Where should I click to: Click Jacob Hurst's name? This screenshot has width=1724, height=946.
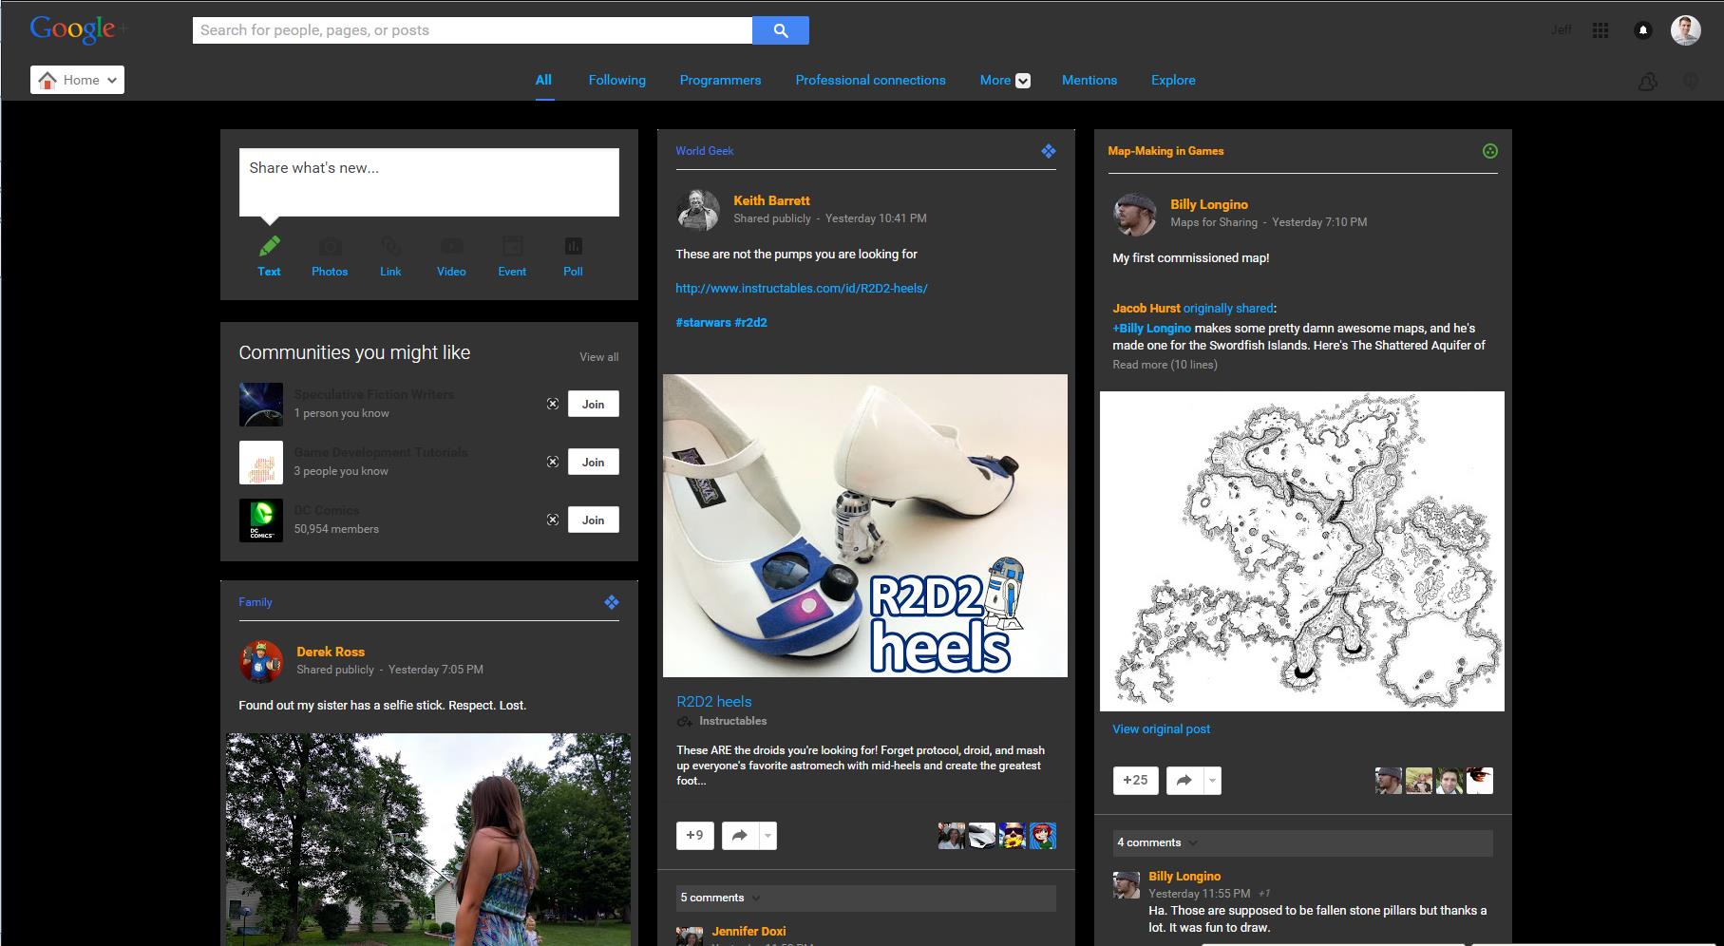pos(1146,309)
